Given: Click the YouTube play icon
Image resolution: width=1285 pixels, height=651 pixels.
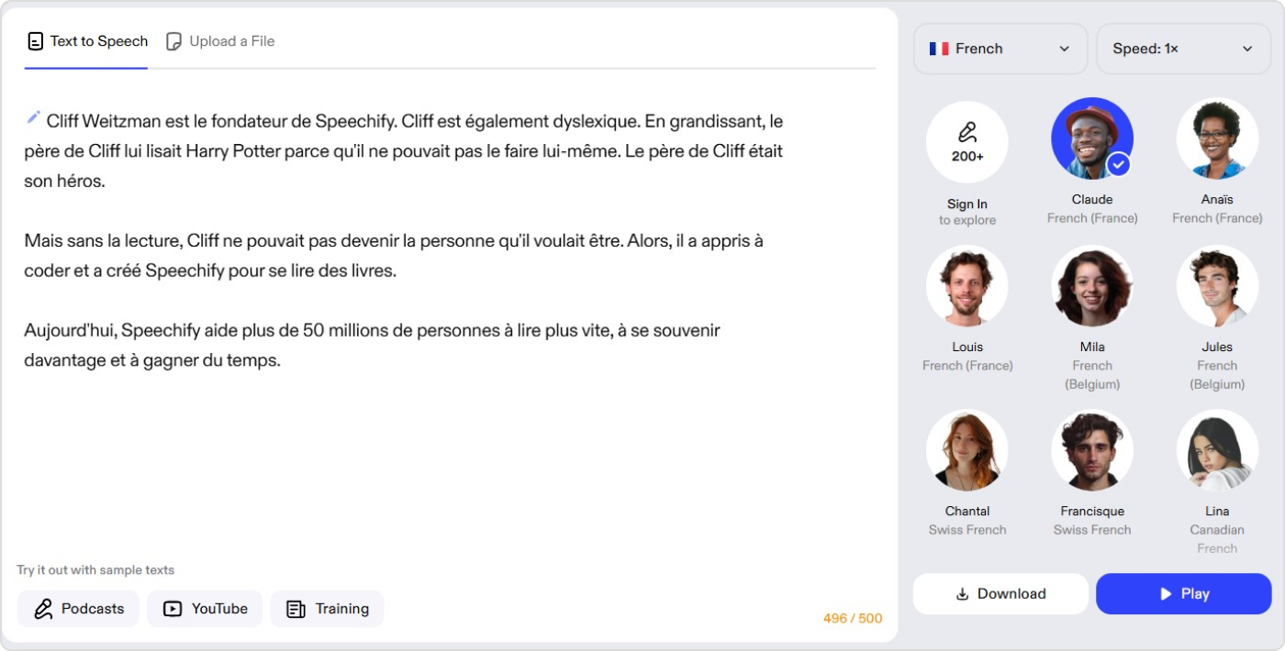Looking at the screenshot, I should coord(173,609).
